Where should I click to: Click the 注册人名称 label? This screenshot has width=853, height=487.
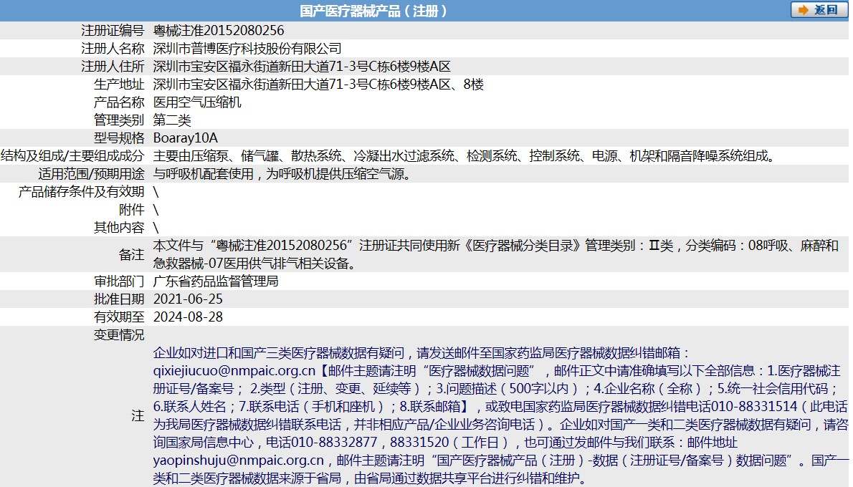[x=113, y=49]
